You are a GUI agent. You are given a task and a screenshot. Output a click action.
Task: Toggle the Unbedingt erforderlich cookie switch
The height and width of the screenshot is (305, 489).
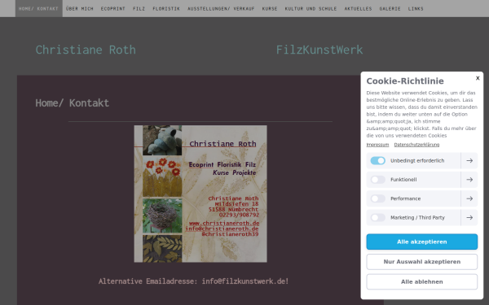coord(377,160)
